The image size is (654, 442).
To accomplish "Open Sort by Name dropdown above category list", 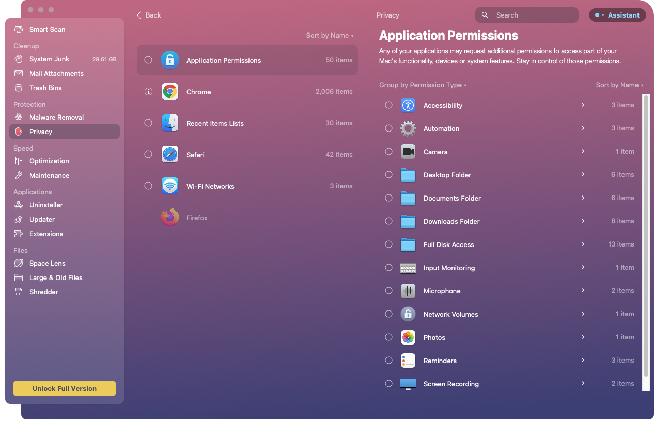I will (330, 36).
